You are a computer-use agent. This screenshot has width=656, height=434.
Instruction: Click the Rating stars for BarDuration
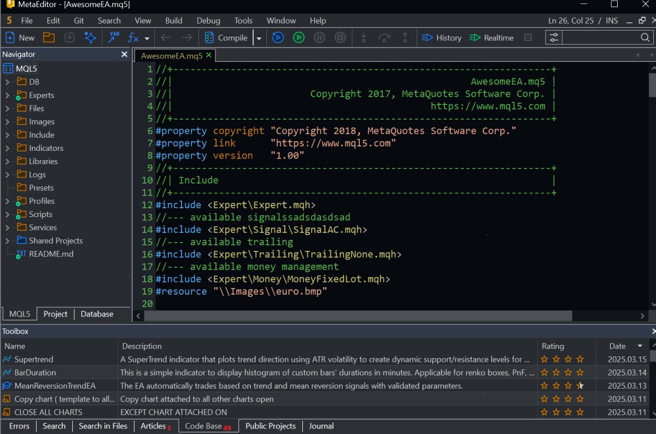[x=563, y=373]
